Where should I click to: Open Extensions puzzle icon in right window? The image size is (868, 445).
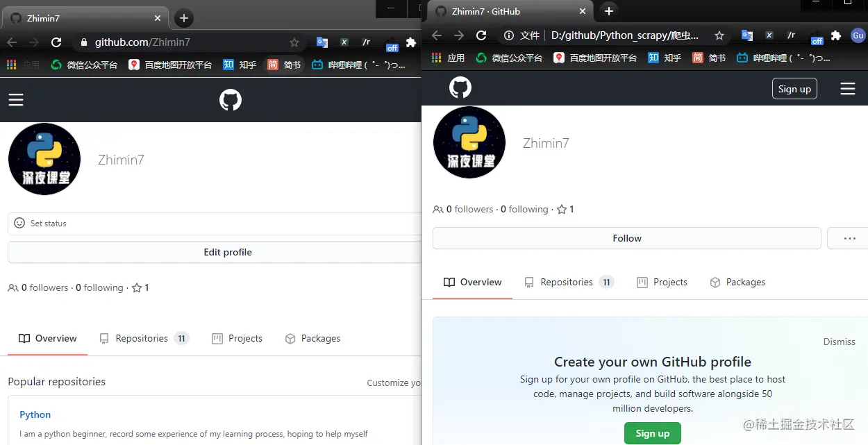point(836,35)
